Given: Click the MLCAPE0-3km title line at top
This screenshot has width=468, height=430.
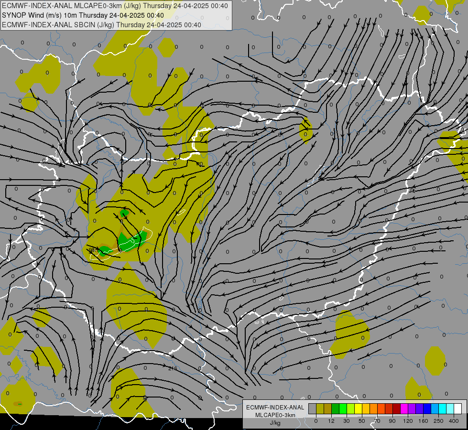Looking at the screenshot, I should 115,6.
